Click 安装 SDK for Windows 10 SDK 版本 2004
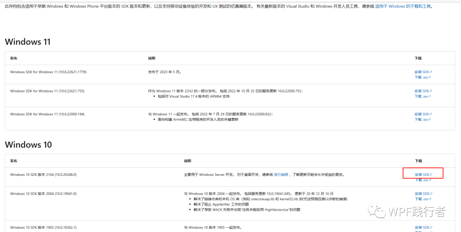 click(423, 194)
